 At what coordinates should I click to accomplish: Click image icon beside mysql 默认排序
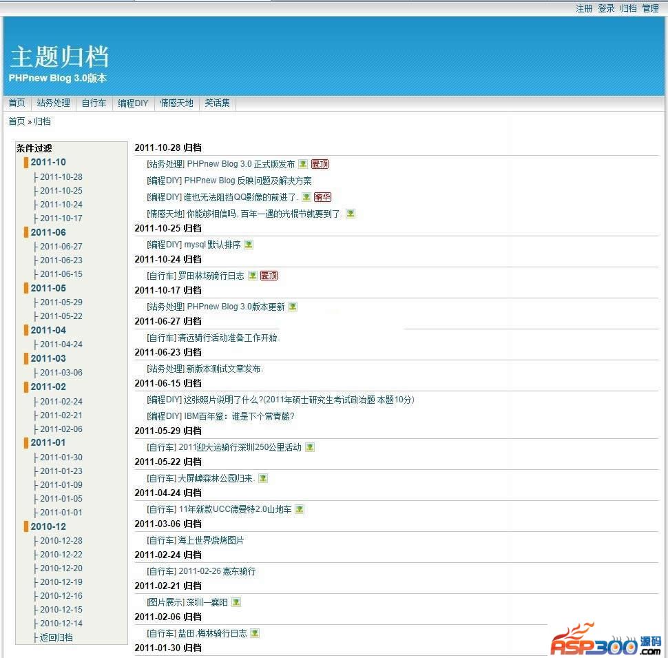[249, 245]
